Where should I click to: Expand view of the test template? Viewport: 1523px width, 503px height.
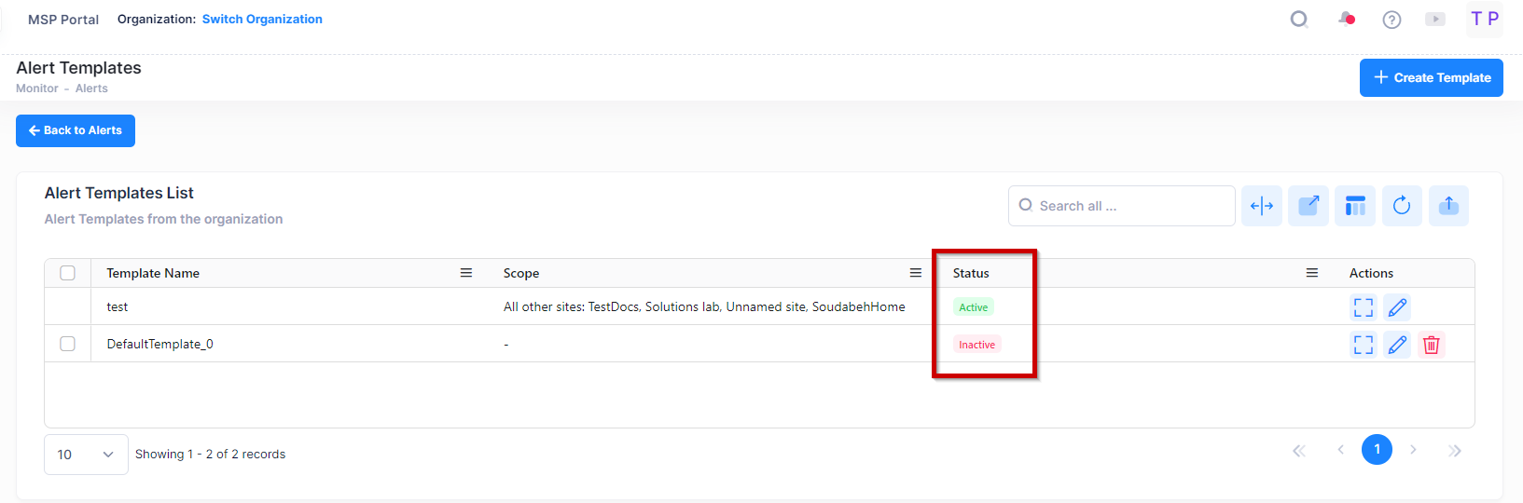coord(1364,307)
